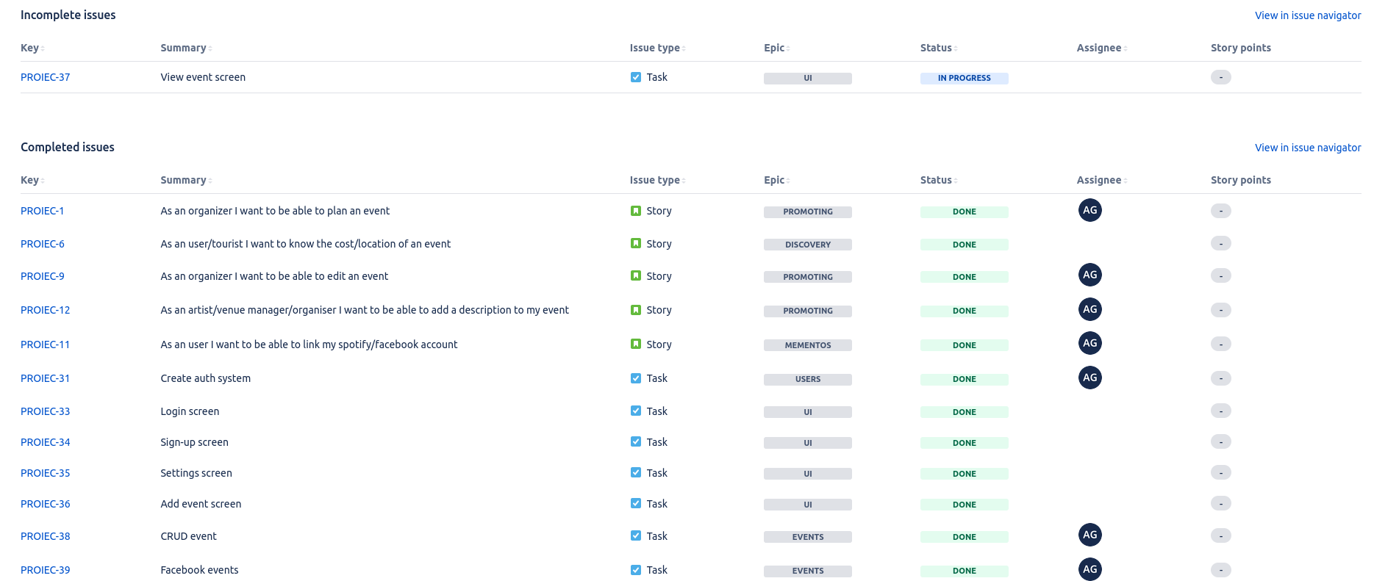Click IN PROGRESS status lozenge
Image resolution: width=1374 pixels, height=581 pixels.
click(x=964, y=78)
